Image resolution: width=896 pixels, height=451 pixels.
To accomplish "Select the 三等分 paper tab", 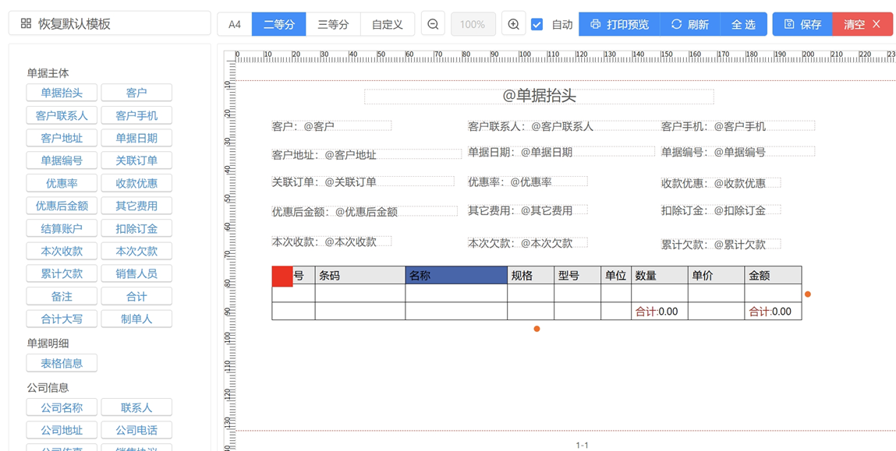I will [333, 24].
